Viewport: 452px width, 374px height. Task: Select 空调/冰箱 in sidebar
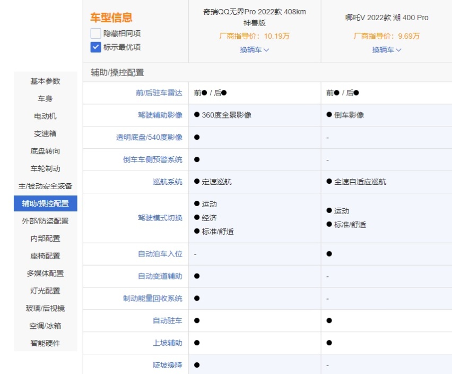(x=45, y=326)
